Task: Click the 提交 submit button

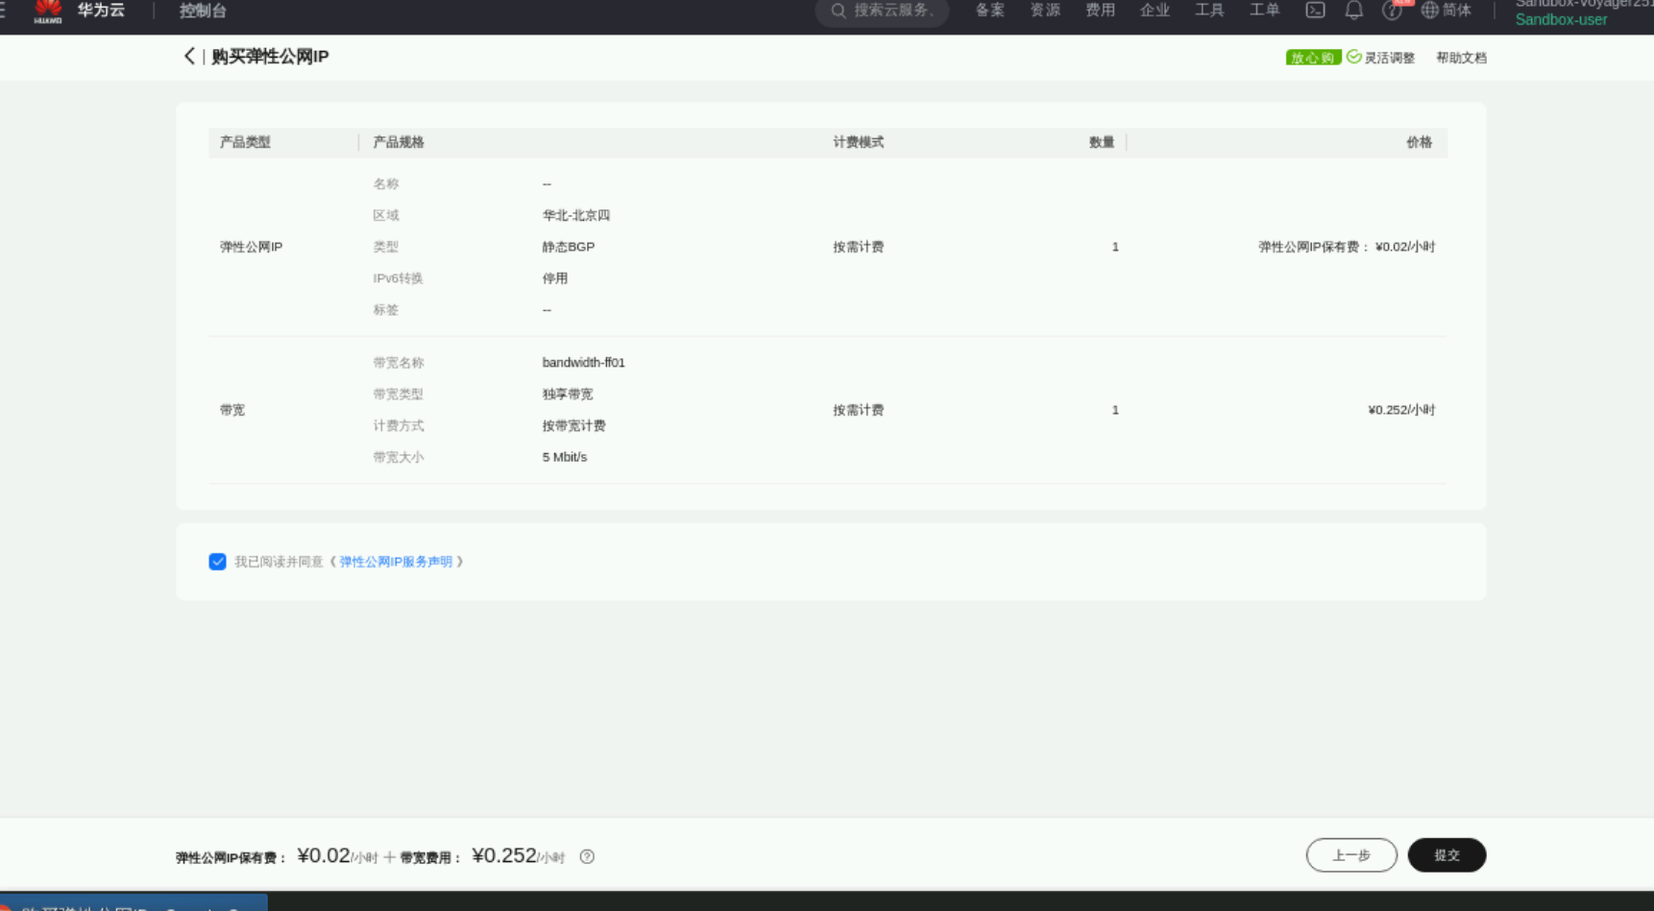Action: click(1447, 855)
